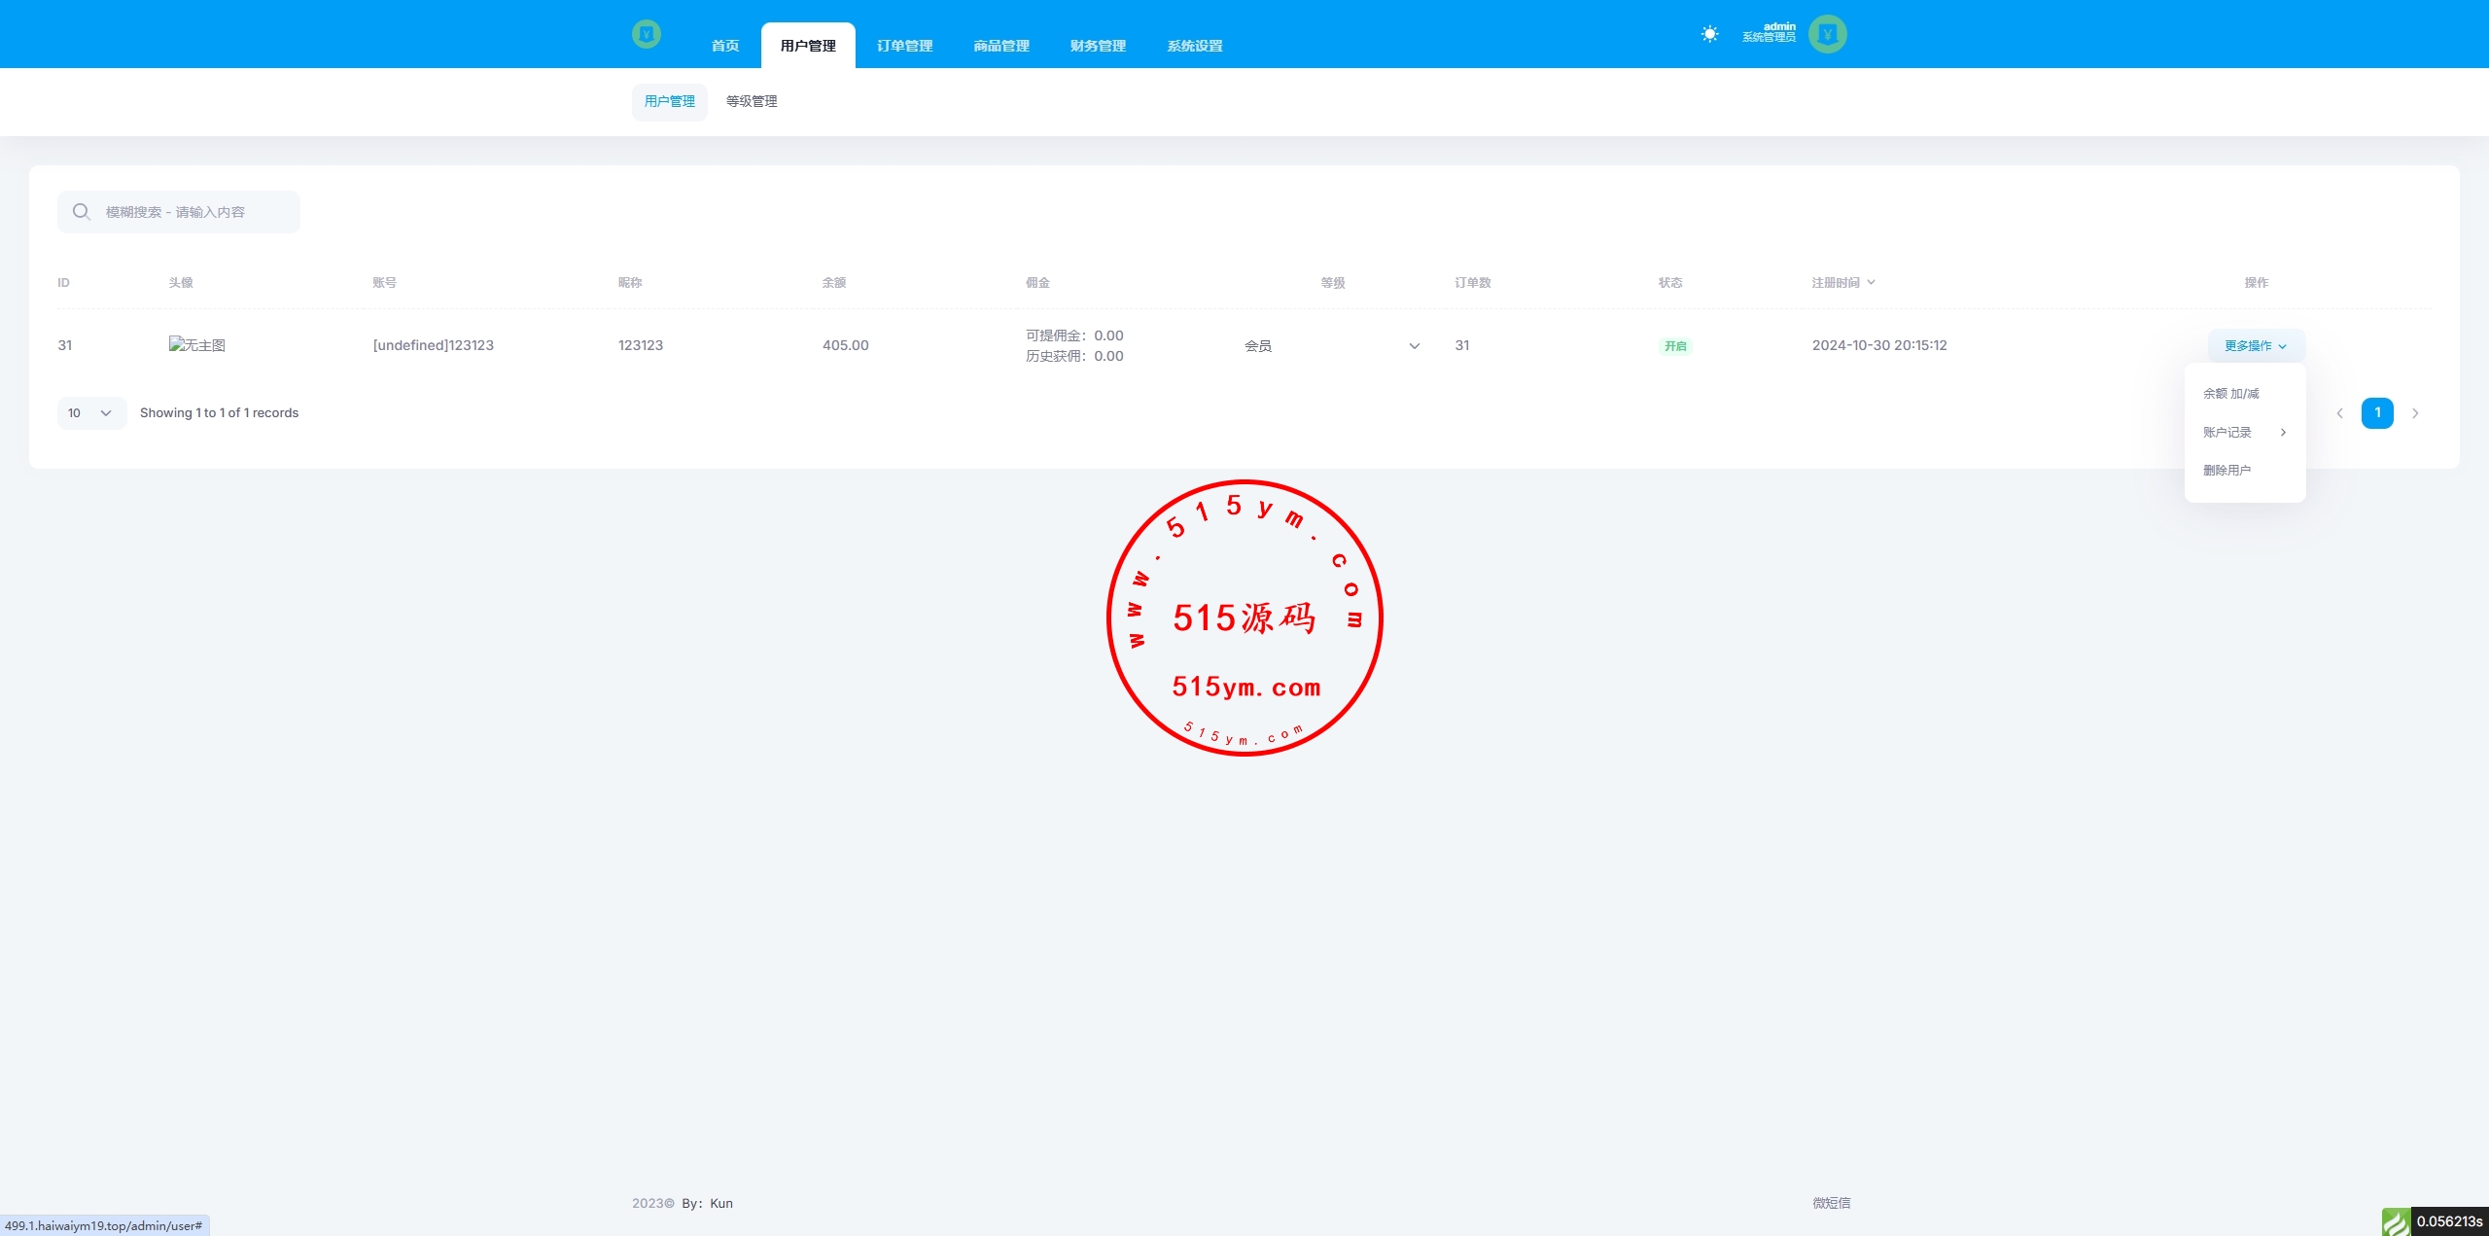Open the 等级管理 sub-tab
This screenshot has width=2489, height=1236.
[752, 101]
